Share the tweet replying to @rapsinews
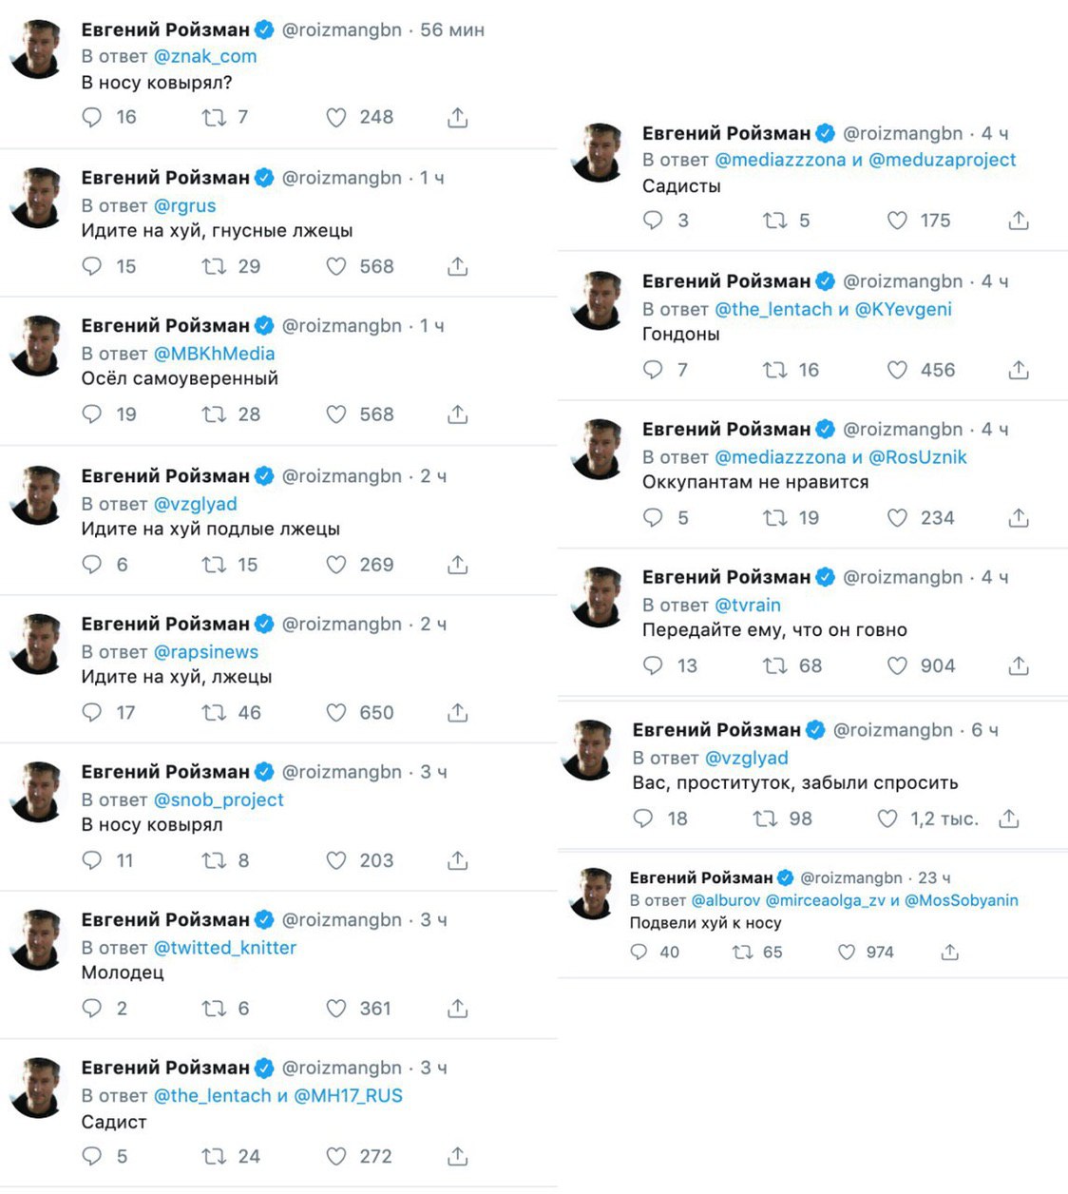 (458, 712)
